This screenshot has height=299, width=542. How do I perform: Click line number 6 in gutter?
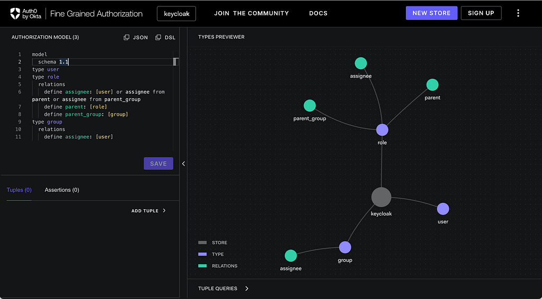coord(20,92)
